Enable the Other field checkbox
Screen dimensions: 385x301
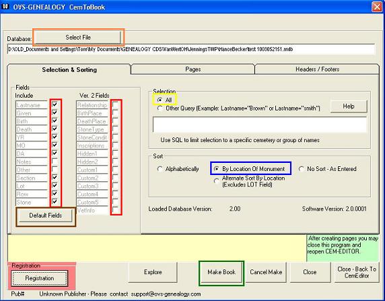(x=55, y=169)
